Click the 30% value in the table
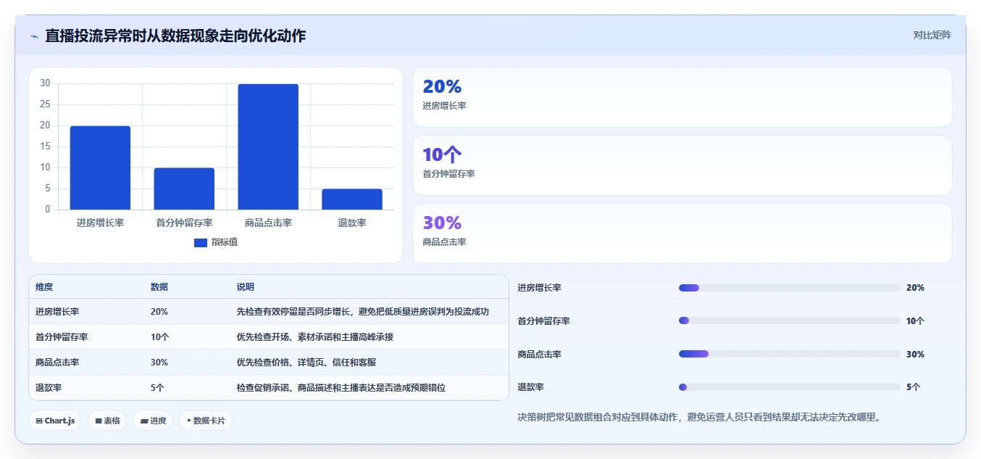This screenshot has width=981, height=459. point(159,363)
